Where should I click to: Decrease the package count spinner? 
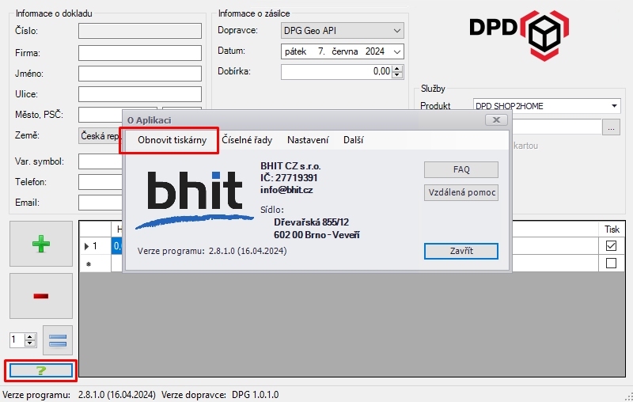coord(30,343)
